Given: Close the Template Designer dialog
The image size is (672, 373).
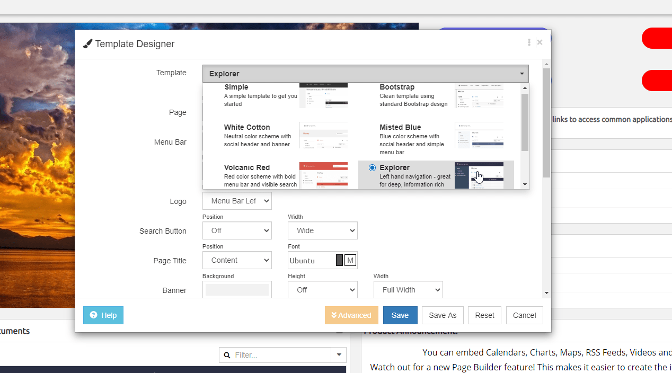Looking at the screenshot, I should point(540,42).
